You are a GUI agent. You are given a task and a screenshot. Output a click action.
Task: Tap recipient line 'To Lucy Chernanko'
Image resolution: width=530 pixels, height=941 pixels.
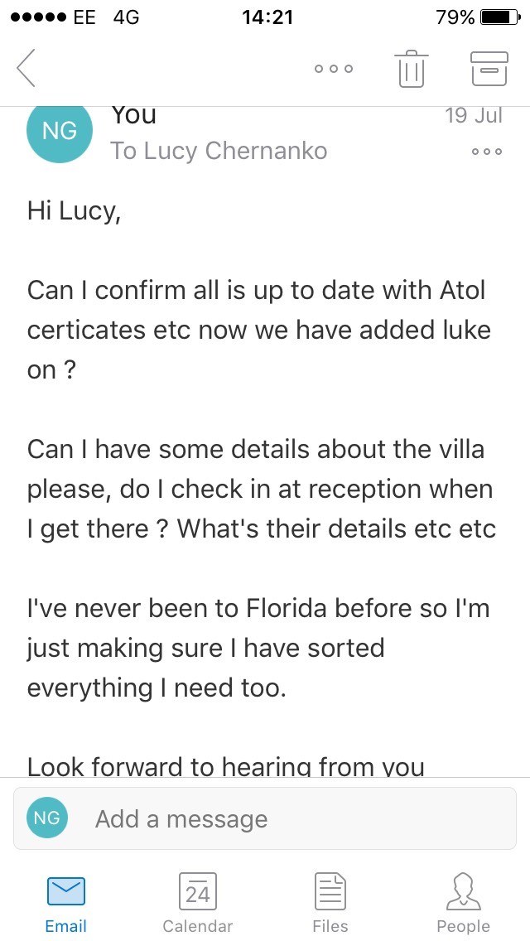(219, 151)
